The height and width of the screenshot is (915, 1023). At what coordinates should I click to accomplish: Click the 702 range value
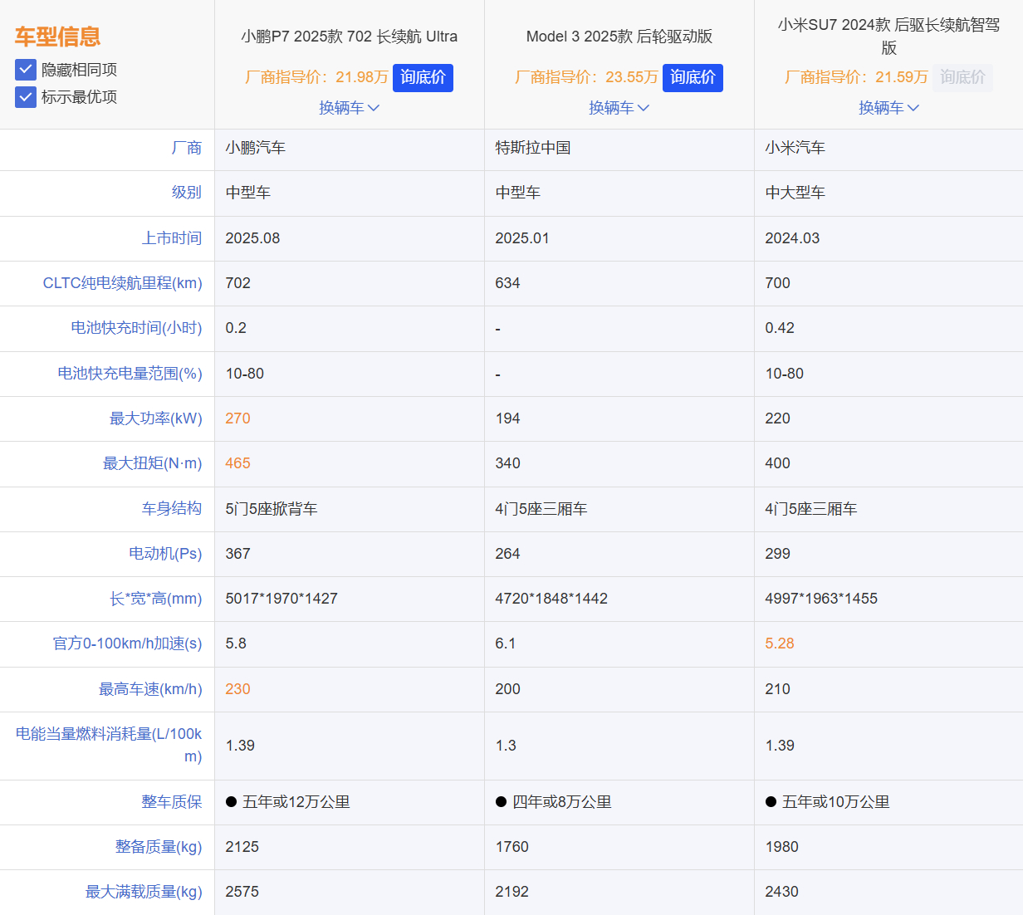(x=237, y=283)
